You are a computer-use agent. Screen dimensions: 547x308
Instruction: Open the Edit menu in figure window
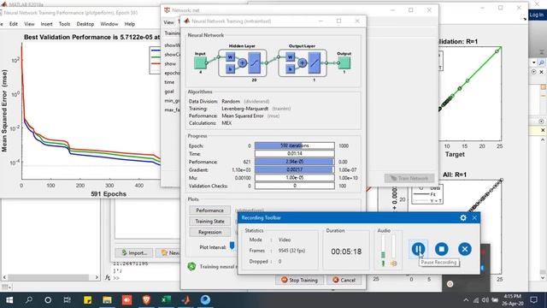point(14,24)
